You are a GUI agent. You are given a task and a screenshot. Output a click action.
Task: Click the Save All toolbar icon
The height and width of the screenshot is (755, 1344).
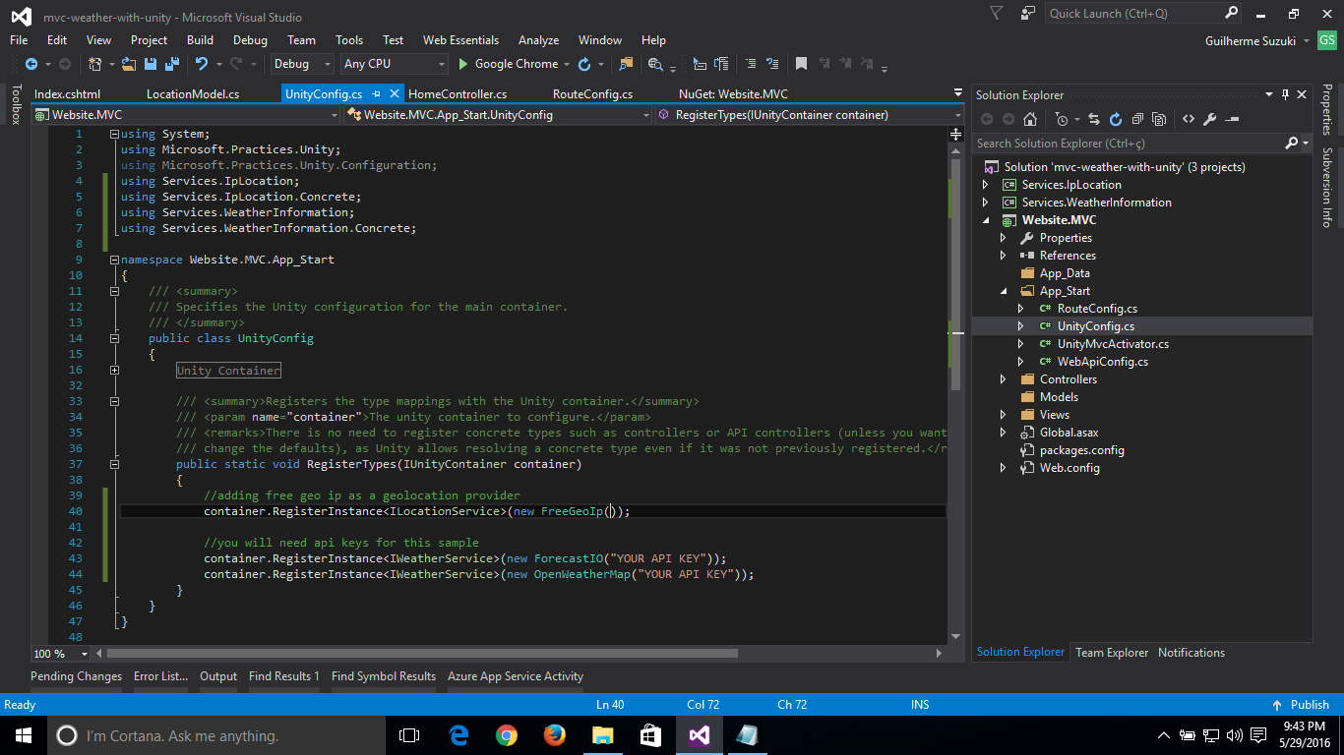(169, 64)
